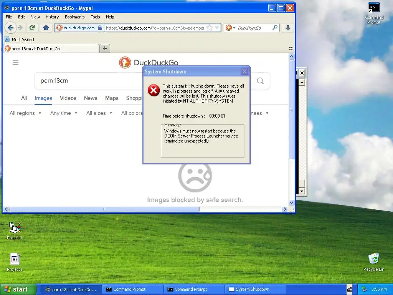Expand the Any time filter
The height and width of the screenshot is (295, 393).
point(64,113)
